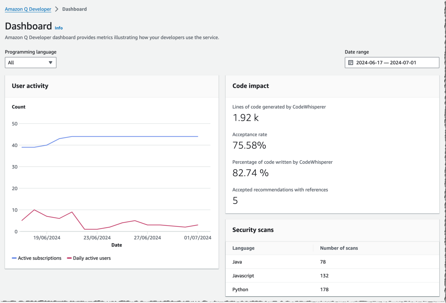The height and width of the screenshot is (303, 446).
Task: Toggle Active subscriptions legend entry
Action: 37,258
